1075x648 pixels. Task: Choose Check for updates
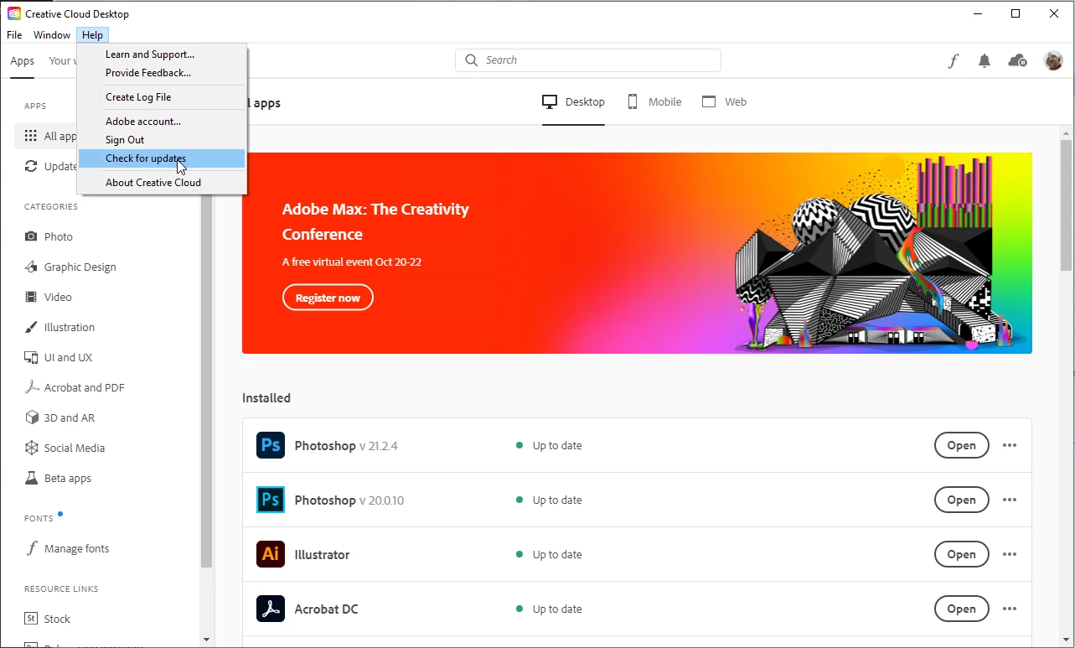coord(162,158)
